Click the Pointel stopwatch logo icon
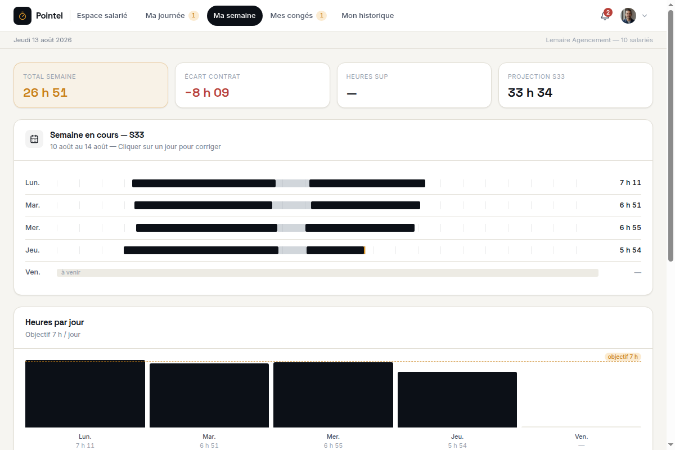 [x=22, y=16]
